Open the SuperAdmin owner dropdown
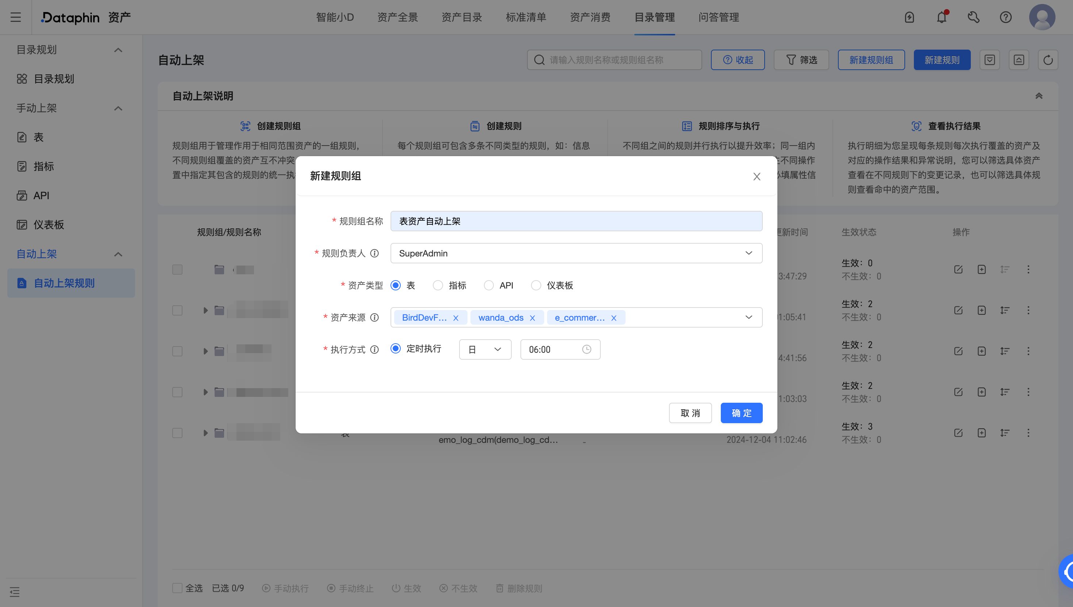1073x607 pixels. click(x=576, y=254)
